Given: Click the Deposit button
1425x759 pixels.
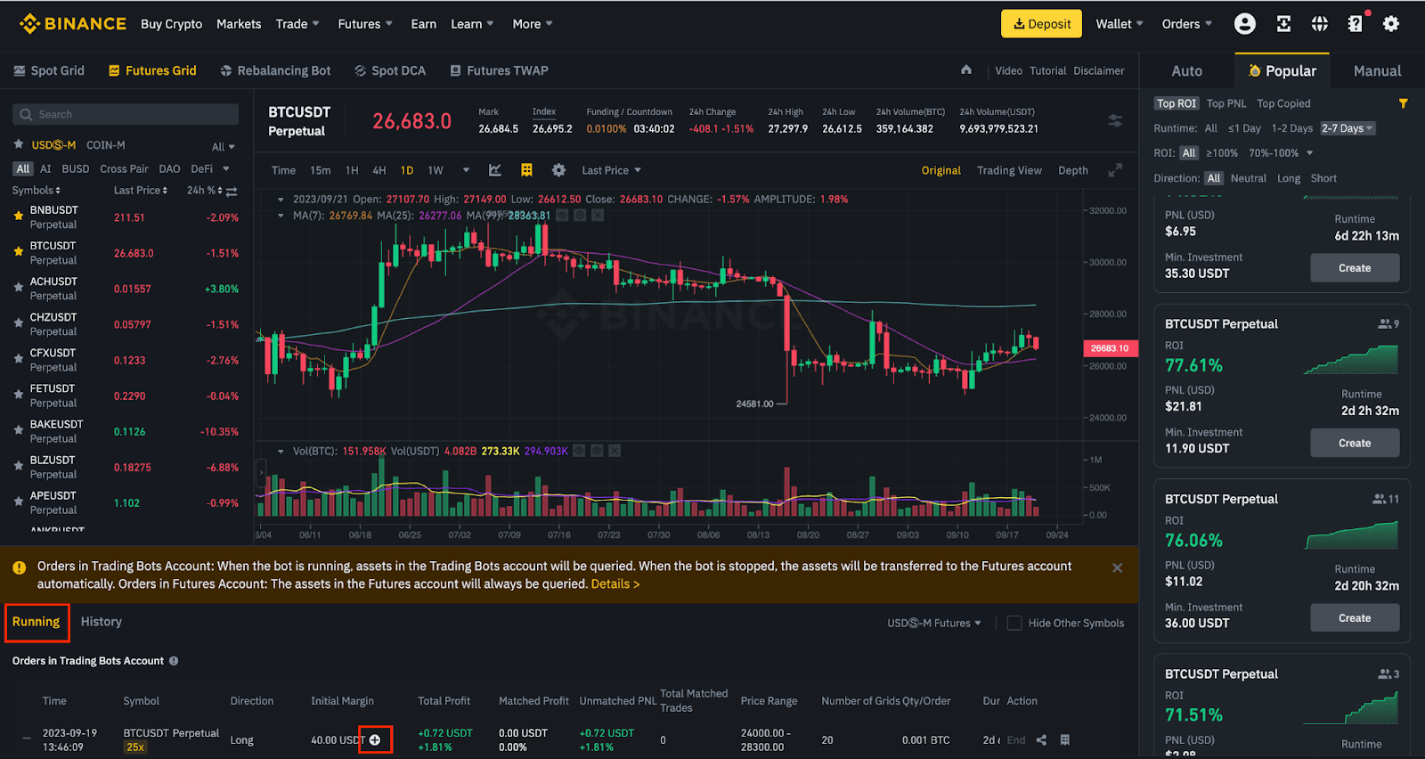Looking at the screenshot, I should (x=1041, y=24).
